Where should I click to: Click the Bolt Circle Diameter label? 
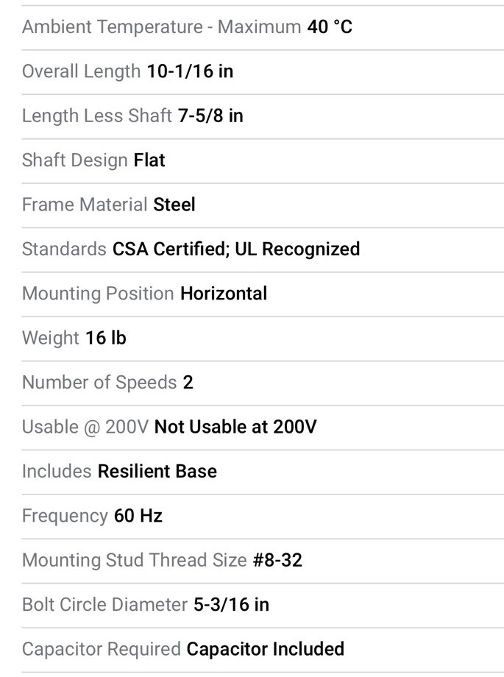point(105,605)
